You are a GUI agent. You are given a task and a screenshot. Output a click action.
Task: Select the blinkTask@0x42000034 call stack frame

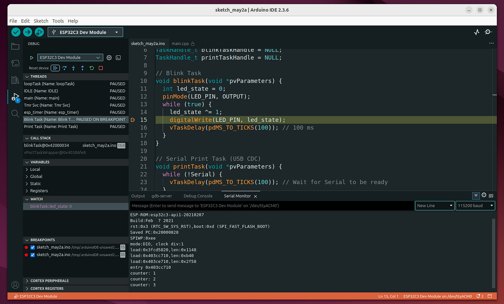point(76,146)
